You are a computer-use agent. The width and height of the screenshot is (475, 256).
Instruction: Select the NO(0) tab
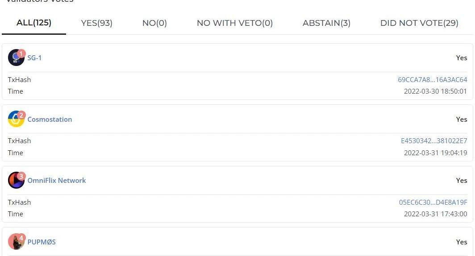pos(154,23)
